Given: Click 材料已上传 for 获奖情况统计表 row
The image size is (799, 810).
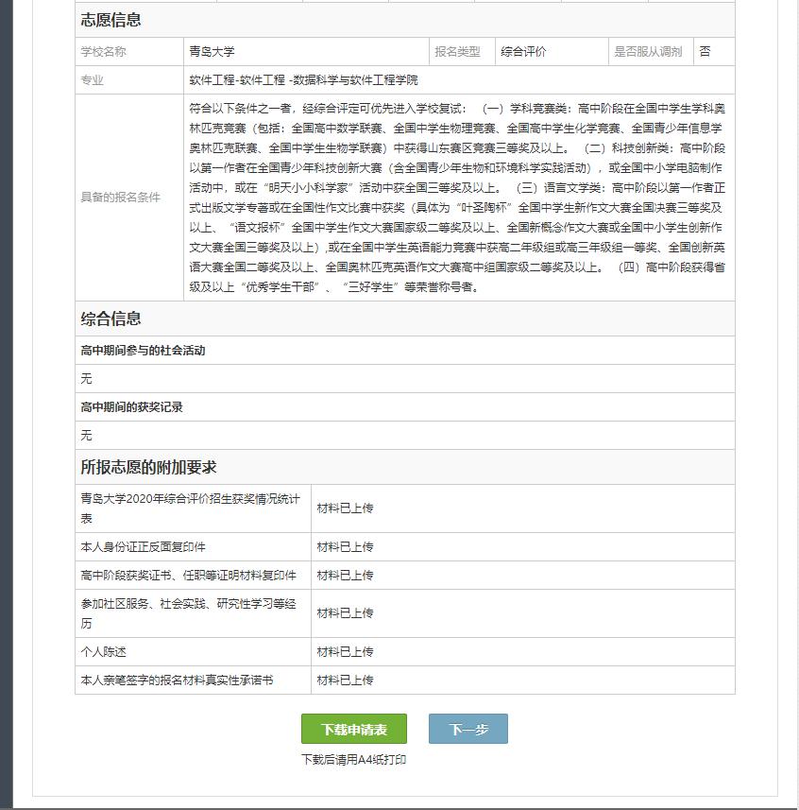Looking at the screenshot, I should coord(346,508).
